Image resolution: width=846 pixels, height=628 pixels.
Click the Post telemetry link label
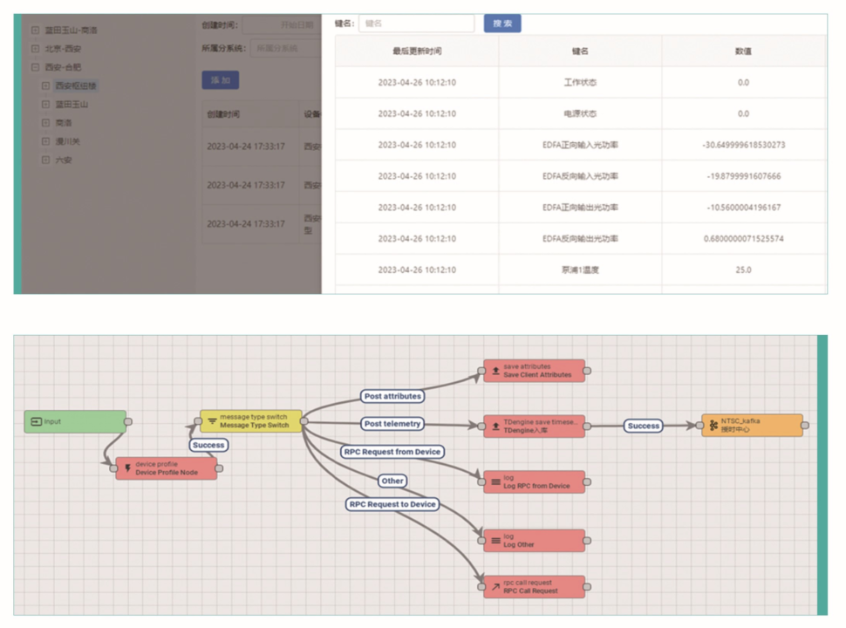coord(392,425)
